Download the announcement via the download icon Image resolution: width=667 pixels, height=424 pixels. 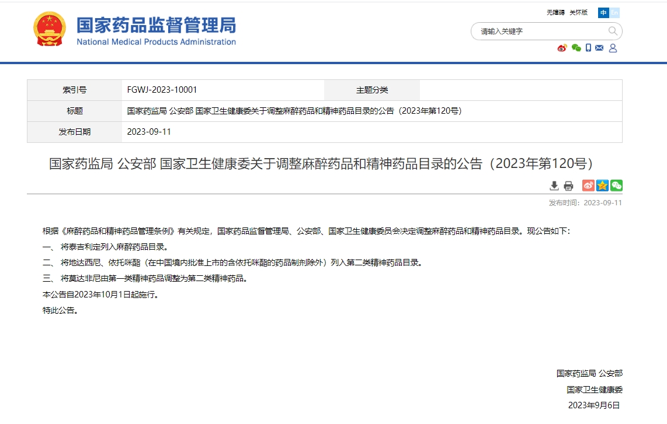[554, 185]
